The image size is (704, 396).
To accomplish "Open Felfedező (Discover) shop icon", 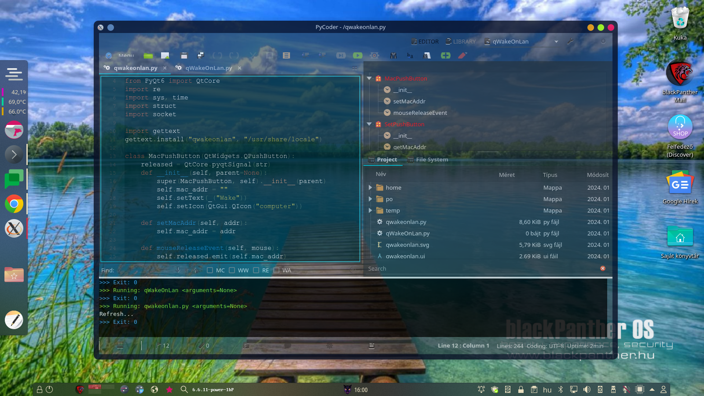I will pos(680,136).
